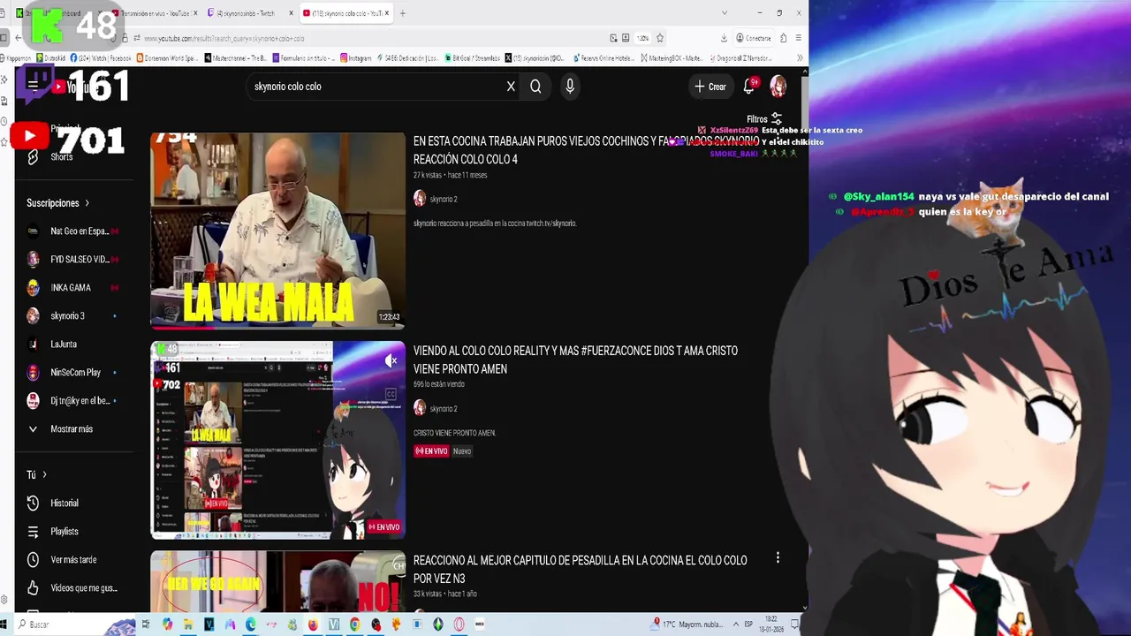Open Playlists from the sidebar
Image resolution: width=1131 pixels, height=636 pixels.
point(65,532)
